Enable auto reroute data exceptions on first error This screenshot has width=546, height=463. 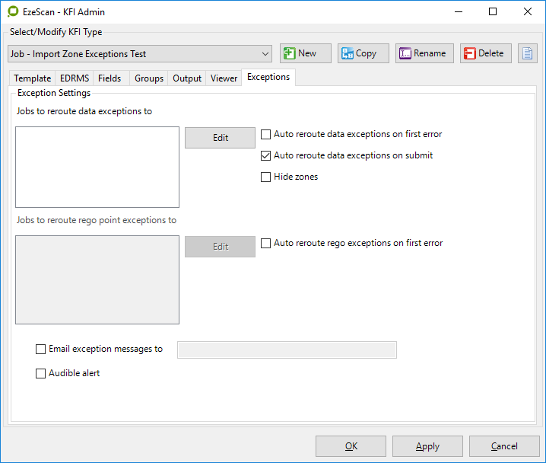[x=266, y=134]
